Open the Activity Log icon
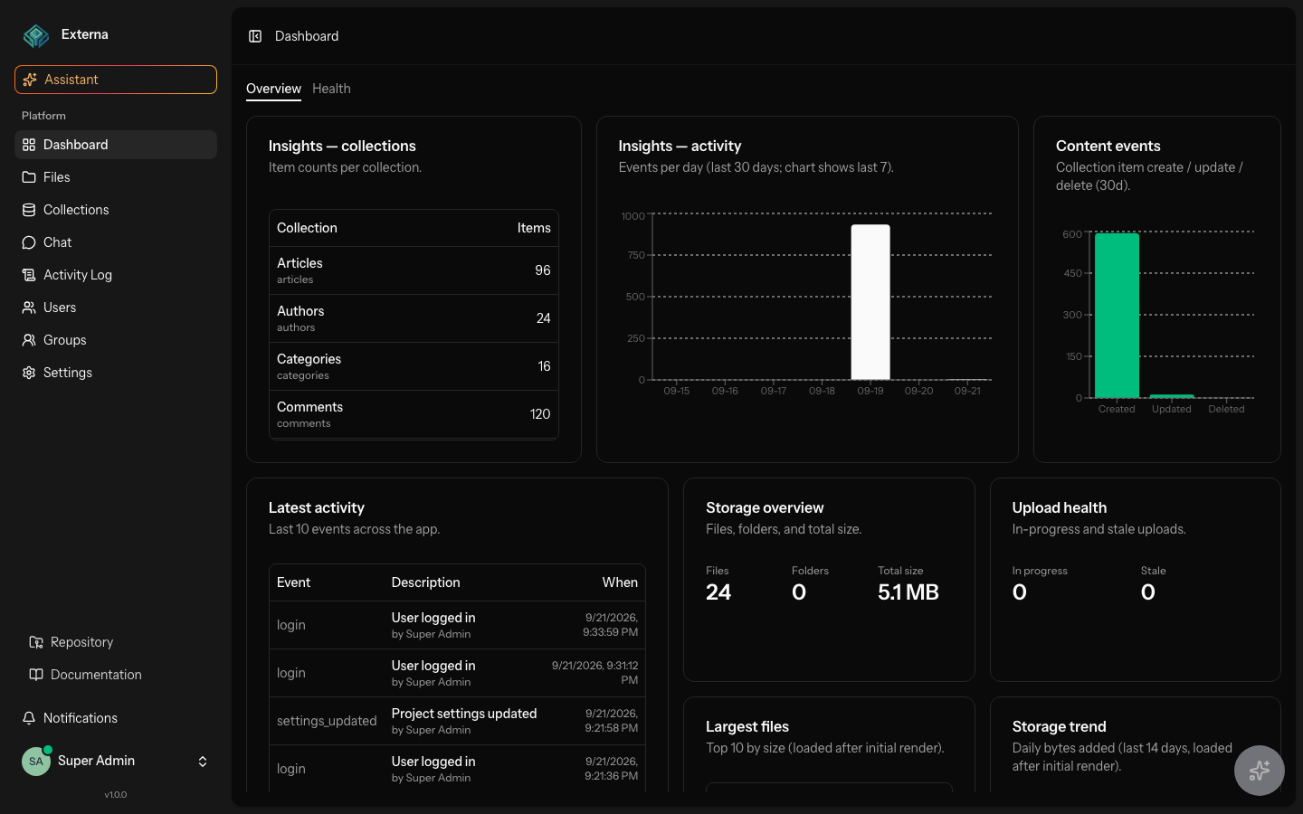The width and height of the screenshot is (1303, 814). (x=29, y=275)
